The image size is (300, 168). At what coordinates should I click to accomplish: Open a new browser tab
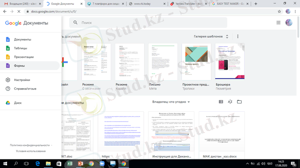point(256,4)
